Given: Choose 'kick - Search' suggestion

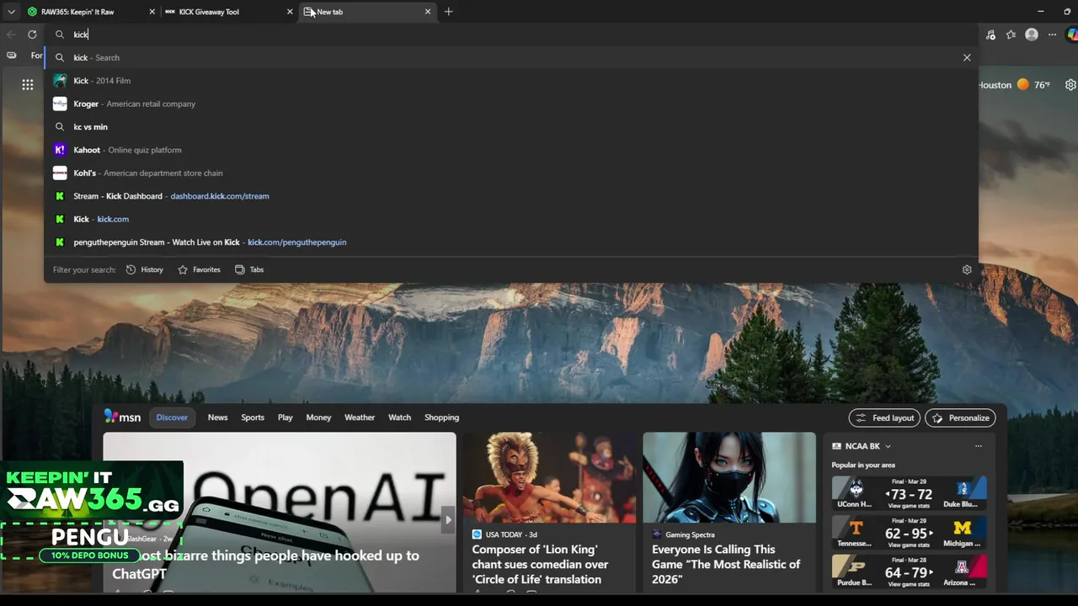Looking at the screenshot, I should (511, 57).
